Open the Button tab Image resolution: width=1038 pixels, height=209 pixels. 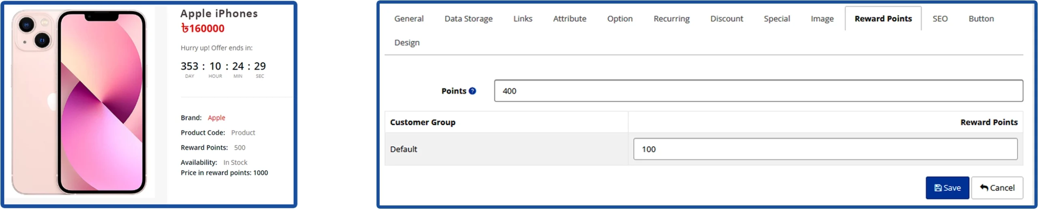click(981, 19)
